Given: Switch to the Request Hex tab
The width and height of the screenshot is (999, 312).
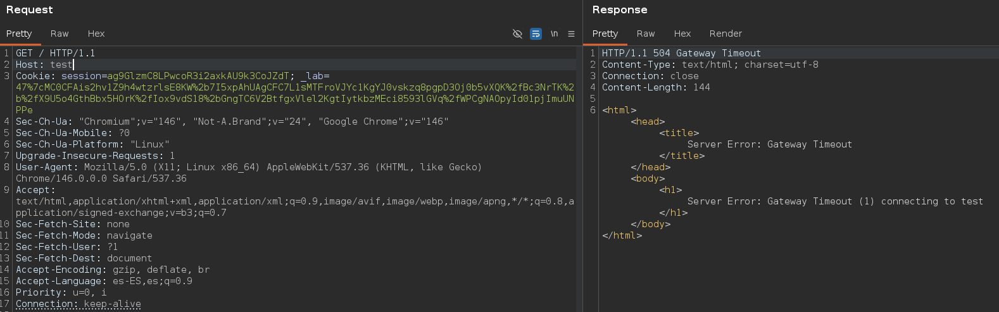Looking at the screenshot, I should point(96,34).
